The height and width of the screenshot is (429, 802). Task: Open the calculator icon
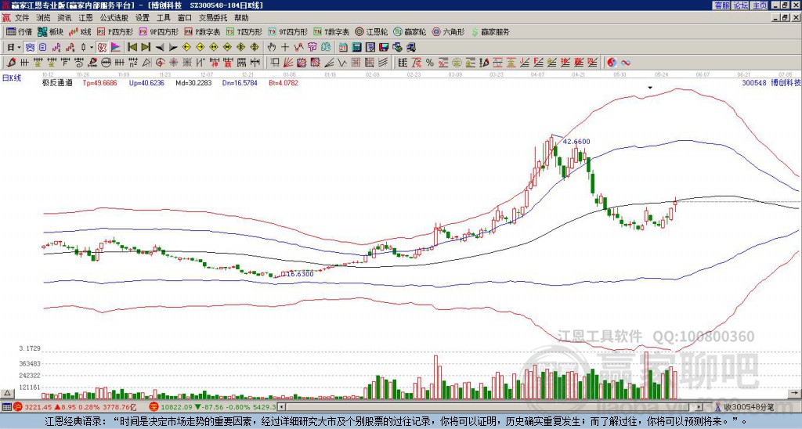[x=356, y=48]
